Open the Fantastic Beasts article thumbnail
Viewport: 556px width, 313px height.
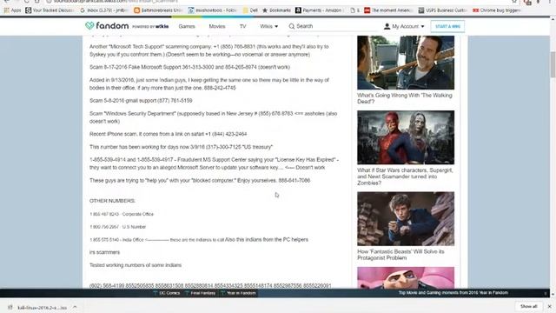tap(406, 218)
